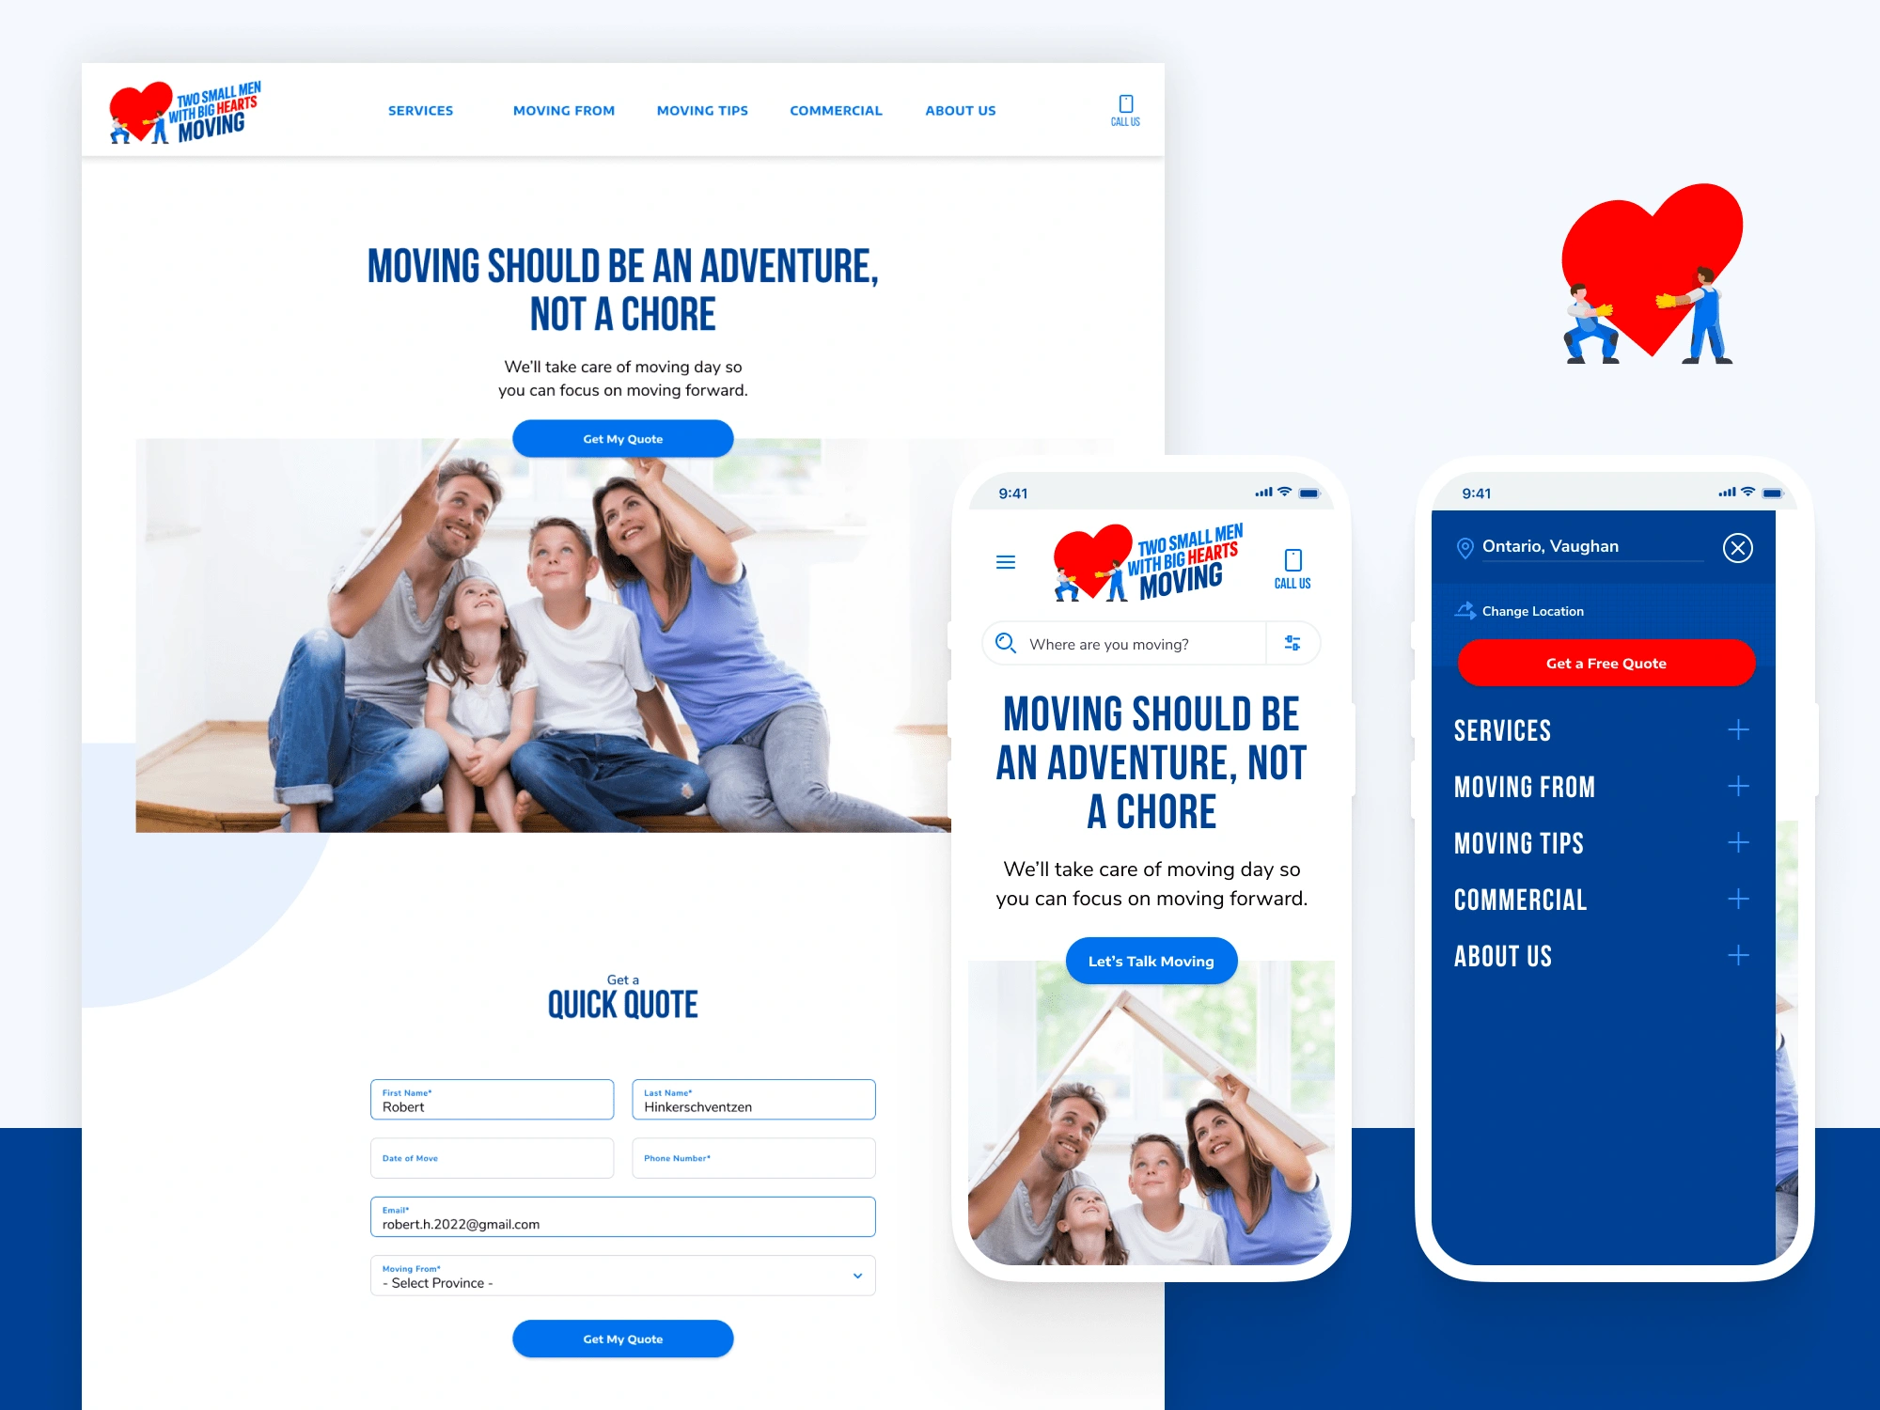This screenshot has height=1410, width=1880.
Task: Expand the Moving From menu item
Action: [1739, 785]
